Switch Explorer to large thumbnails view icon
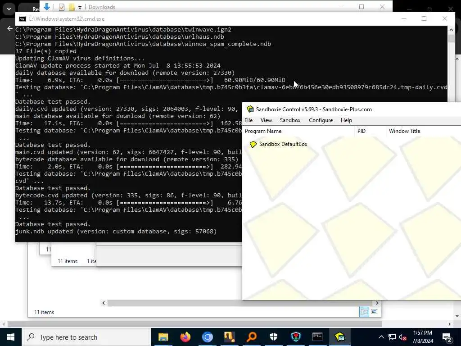 pyautogui.click(x=374, y=312)
